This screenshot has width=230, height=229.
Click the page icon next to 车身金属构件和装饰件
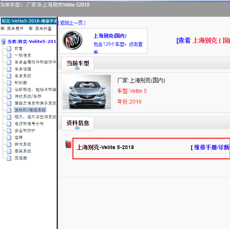tap(9, 62)
